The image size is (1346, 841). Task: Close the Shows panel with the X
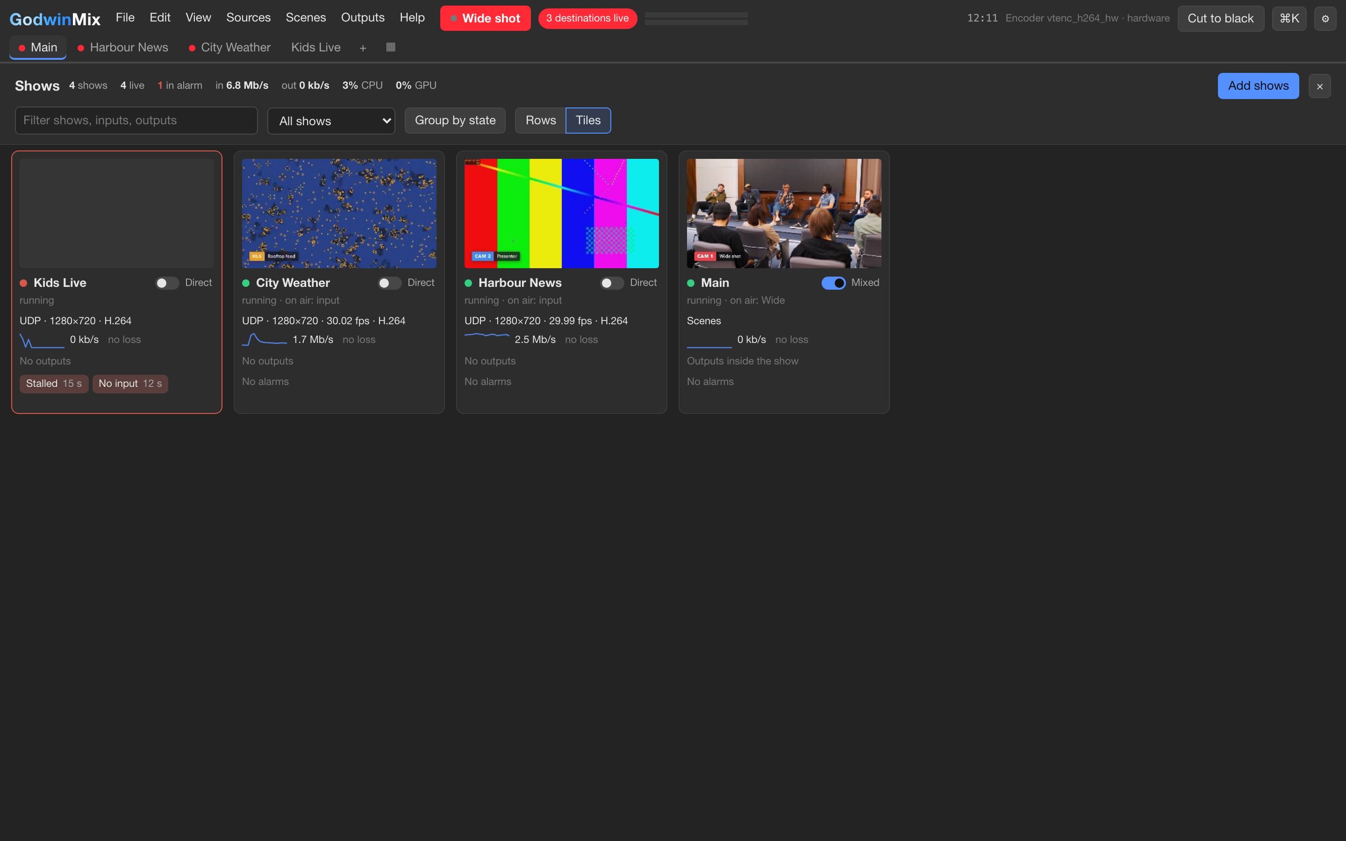pos(1319,86)
